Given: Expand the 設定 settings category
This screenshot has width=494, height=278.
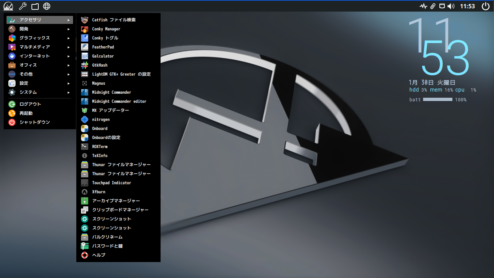Looking at the screenshot, I should tap(40, 83).
